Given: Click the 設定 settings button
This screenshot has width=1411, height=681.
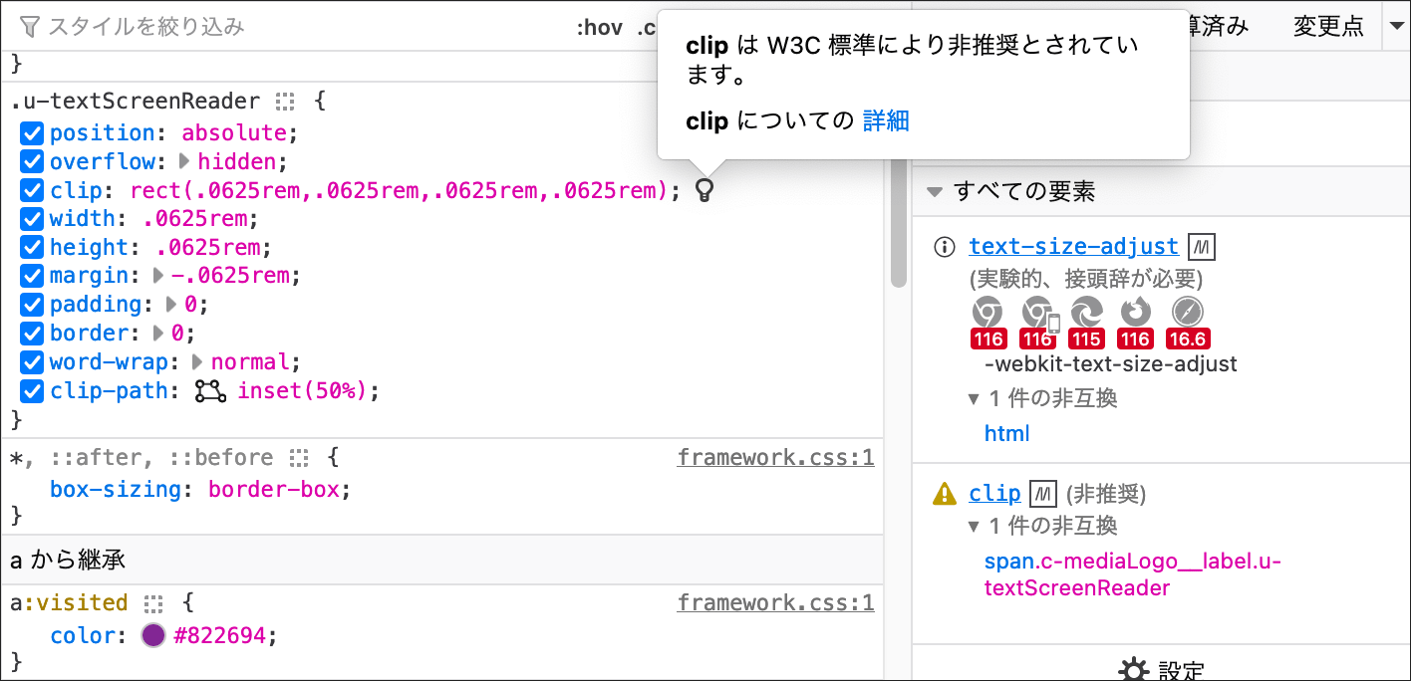Looking at the screenshot, I should coord(1162,670).
